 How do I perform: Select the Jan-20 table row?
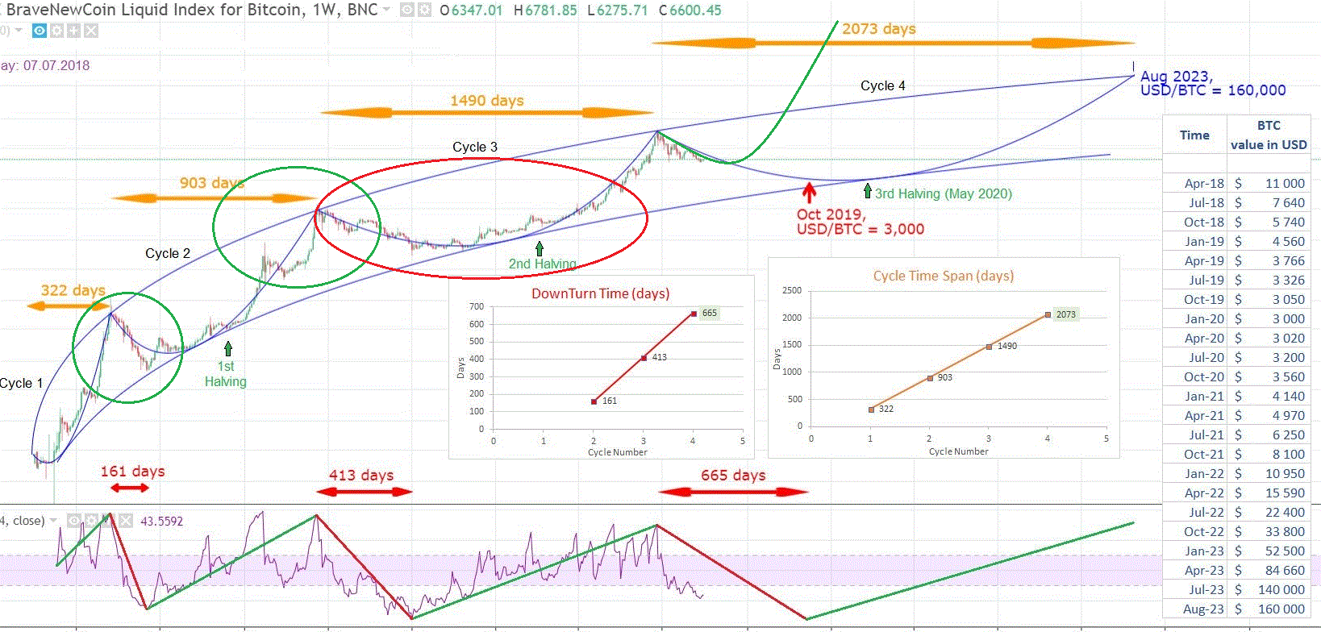tap(1237, 318)
